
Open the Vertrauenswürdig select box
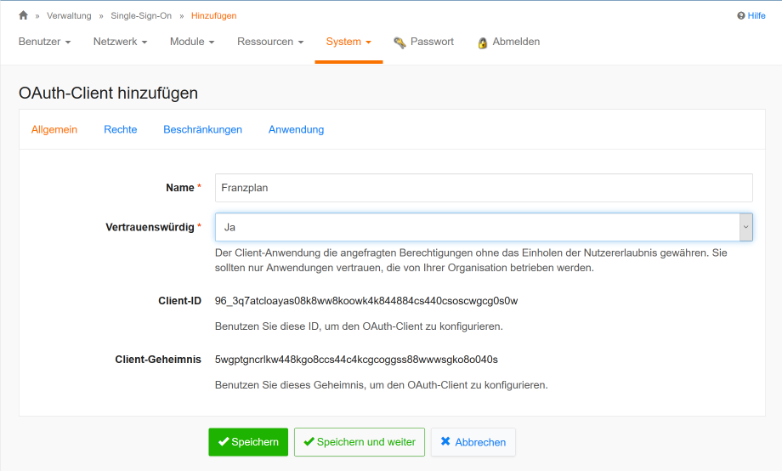[x=484, y=227]
